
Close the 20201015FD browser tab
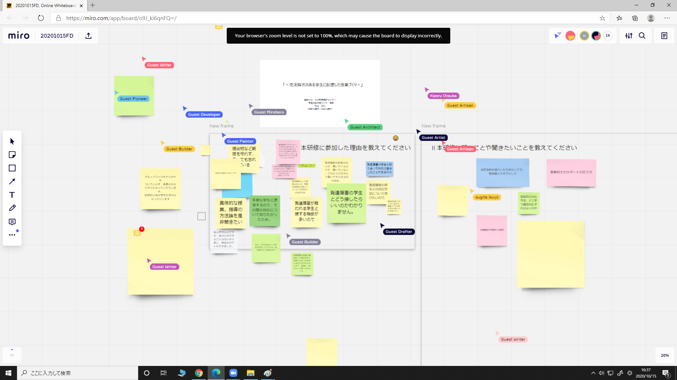tap(81, 6)
